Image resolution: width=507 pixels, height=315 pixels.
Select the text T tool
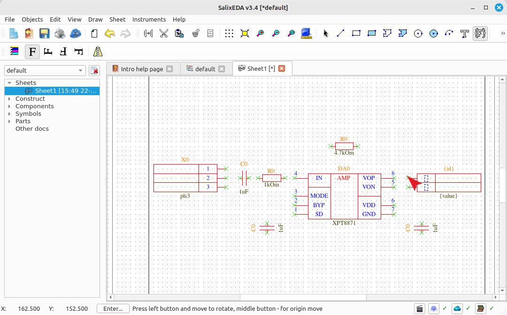(465, 34)
